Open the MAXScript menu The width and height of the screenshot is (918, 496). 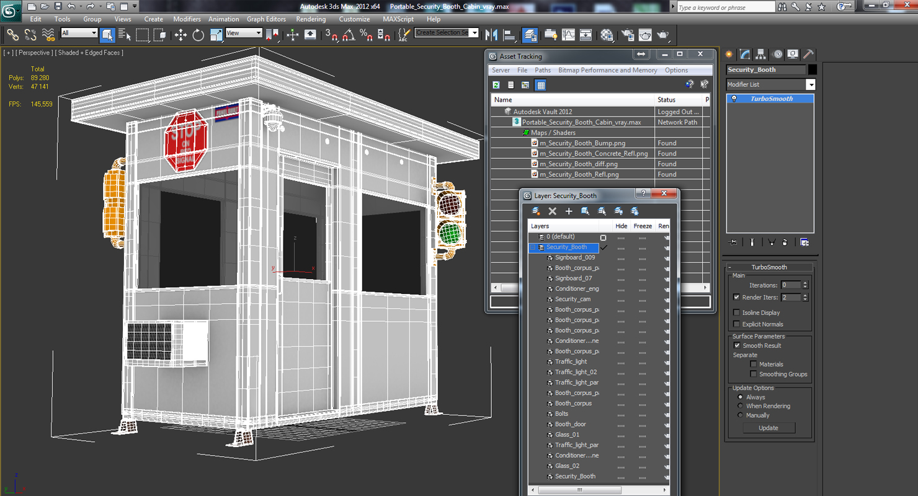coord(398,19)
